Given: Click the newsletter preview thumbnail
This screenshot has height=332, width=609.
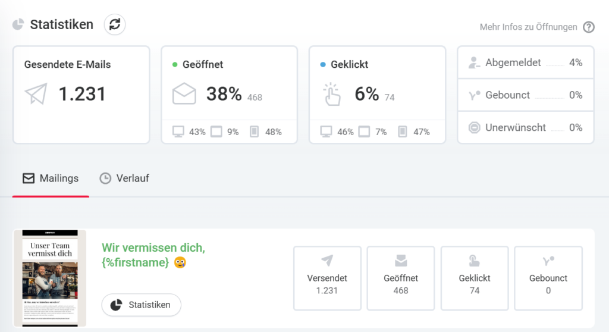Looking at the screenshot, I should pos(51,278).
